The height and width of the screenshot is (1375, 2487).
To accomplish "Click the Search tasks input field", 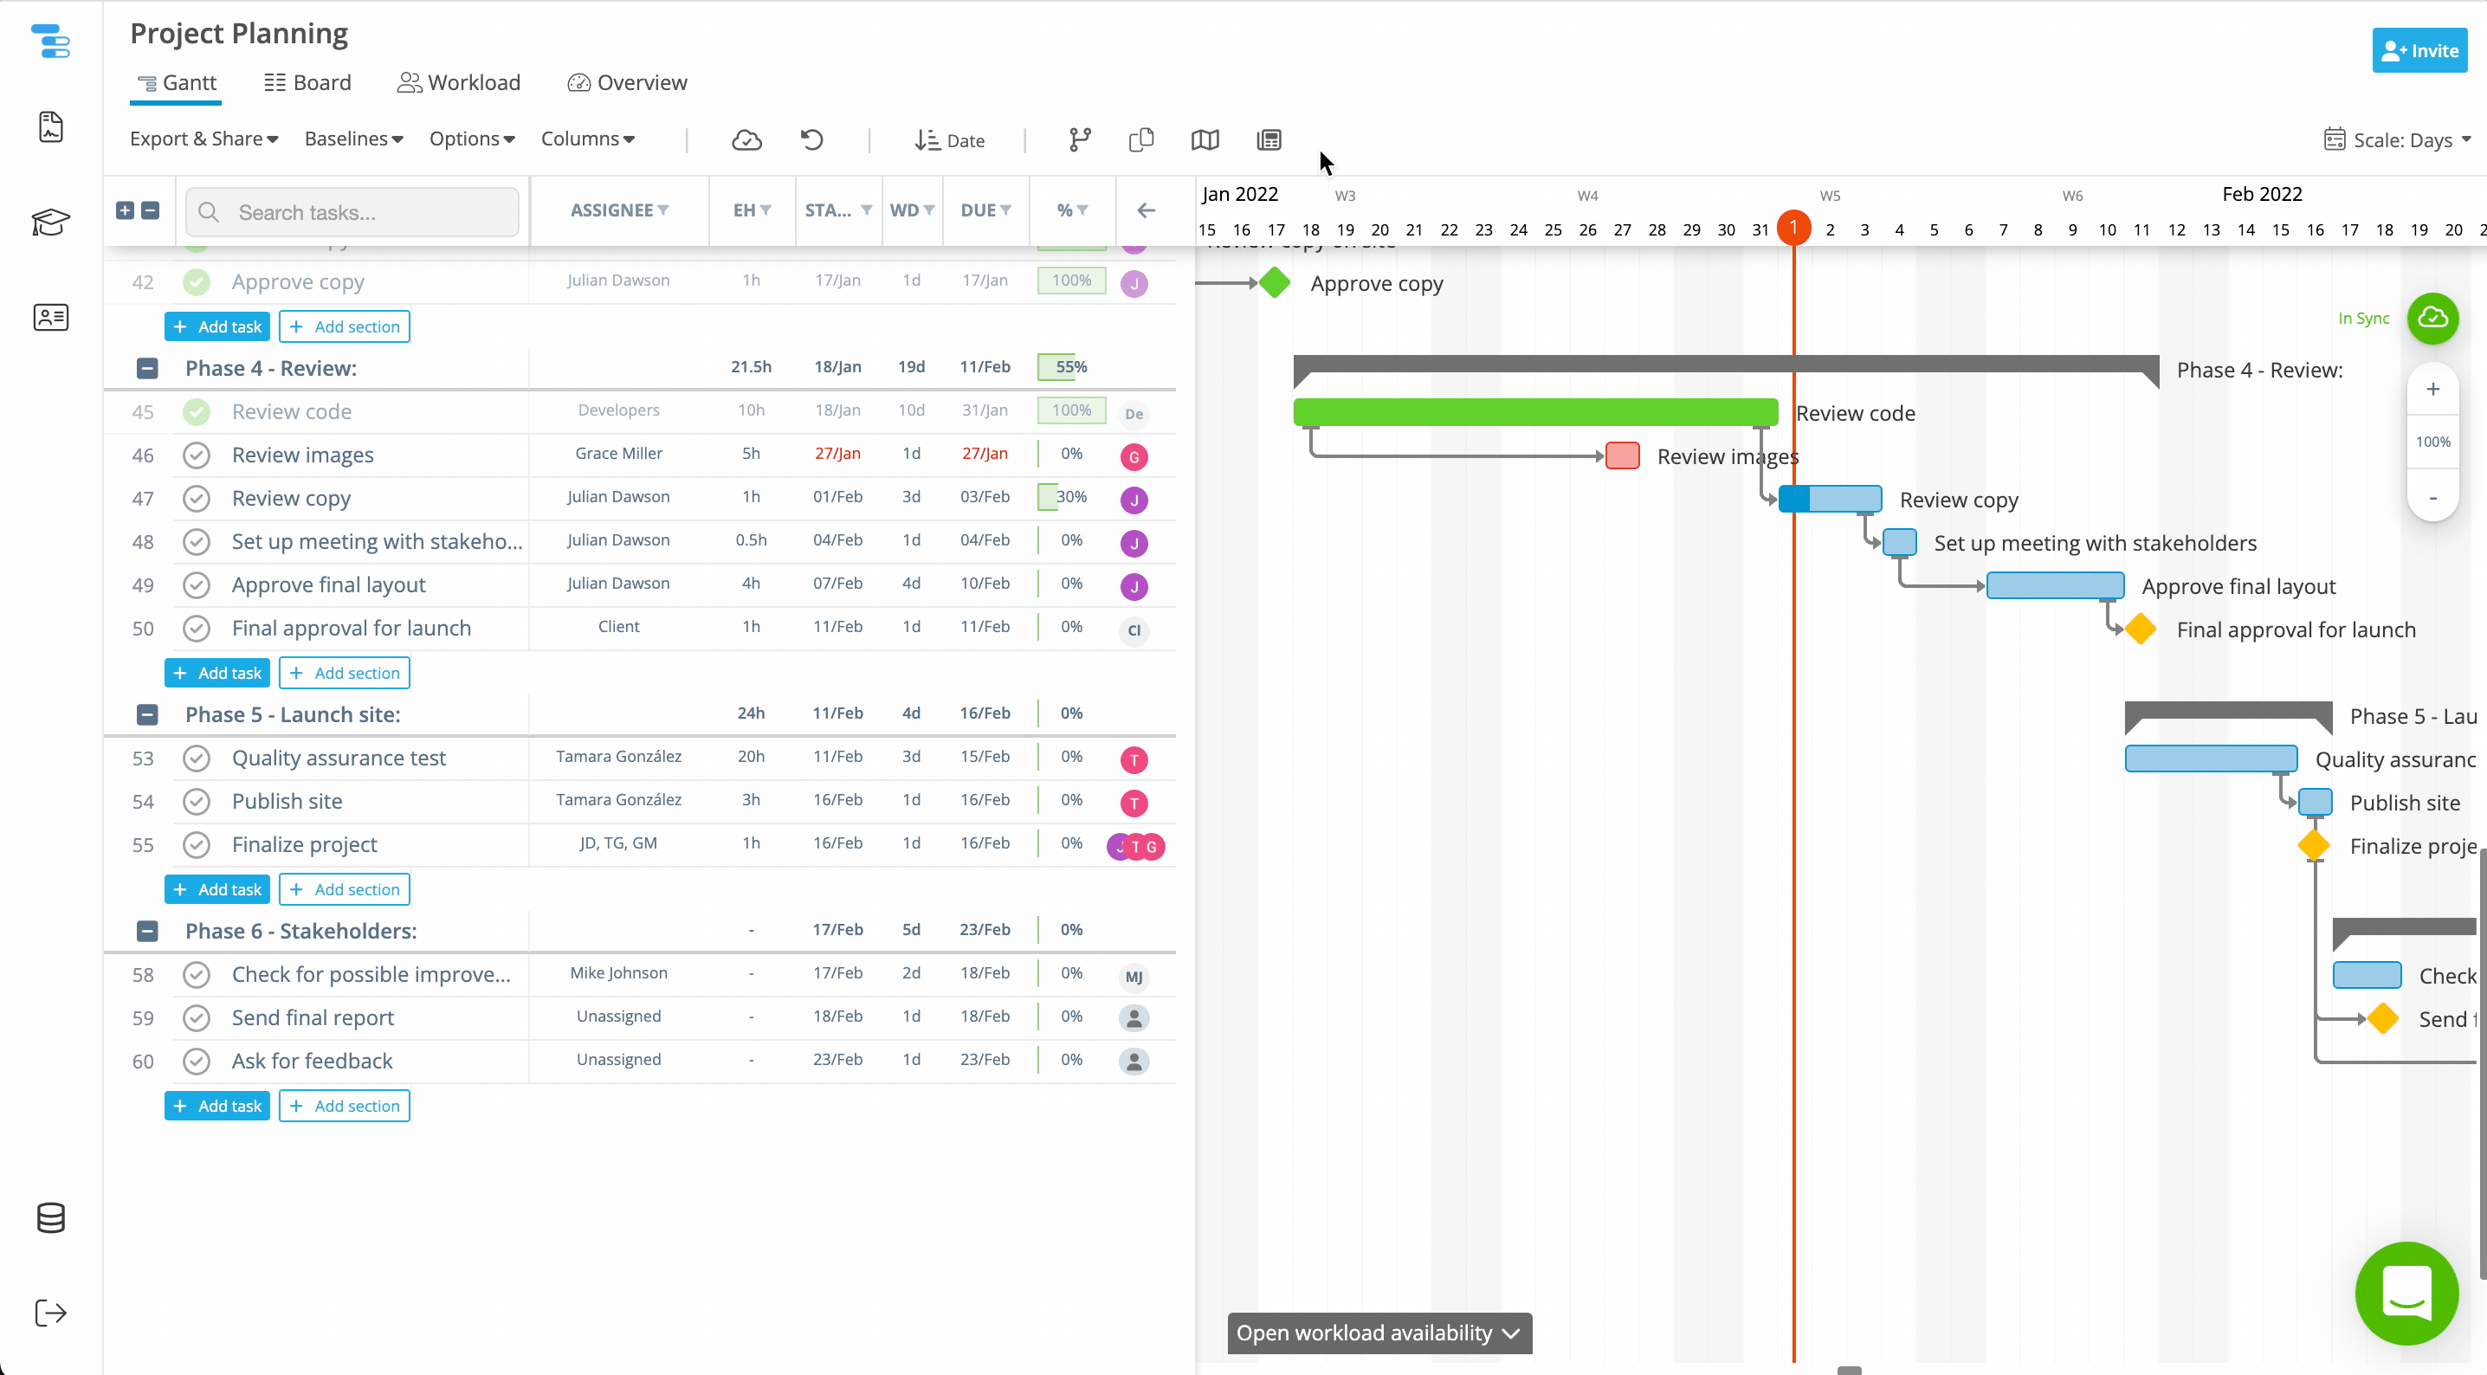I will click(x=352, y=211).
